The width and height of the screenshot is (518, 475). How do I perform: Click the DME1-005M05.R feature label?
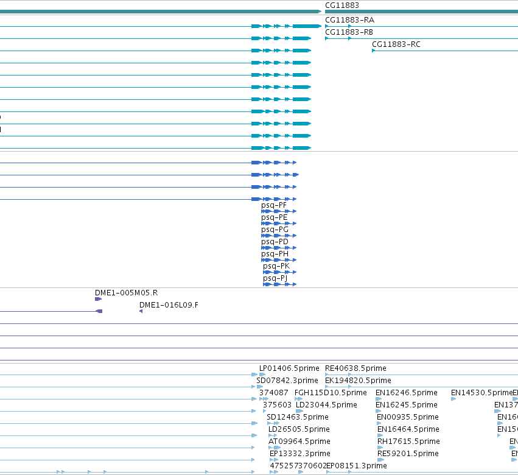(126, 293)
